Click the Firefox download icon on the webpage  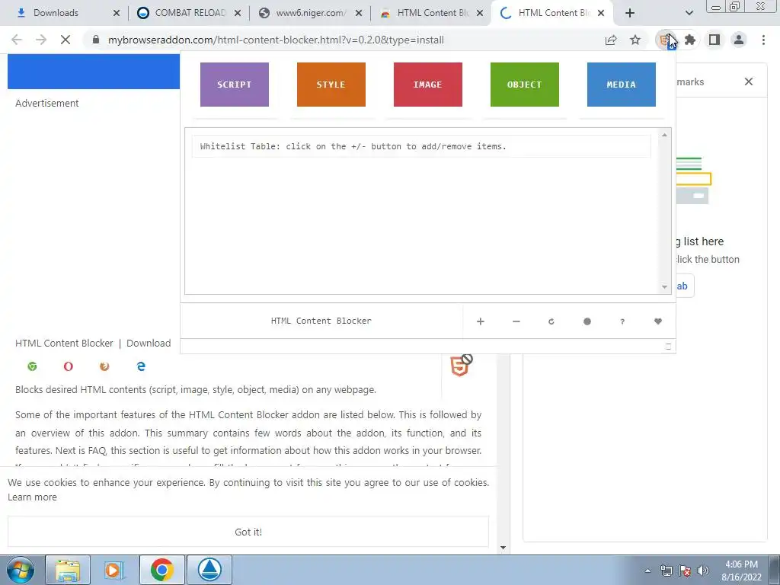104,366
